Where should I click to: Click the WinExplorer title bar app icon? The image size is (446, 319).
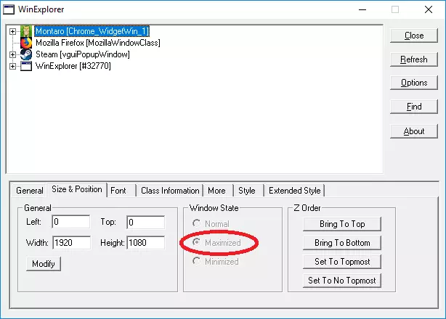pos(9,9)
